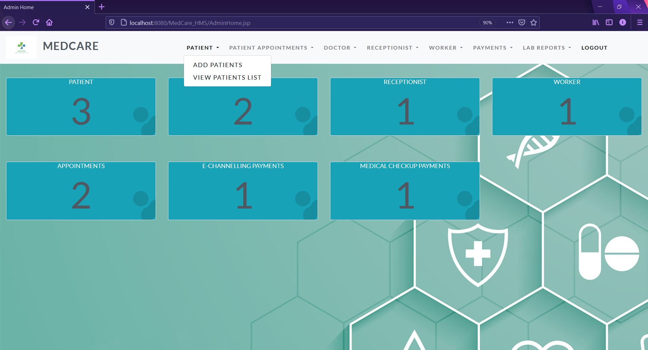Screen dimensions: 648x350
Task: Expand the LAB REPORTS dropdown
Action: coord(546,48)
